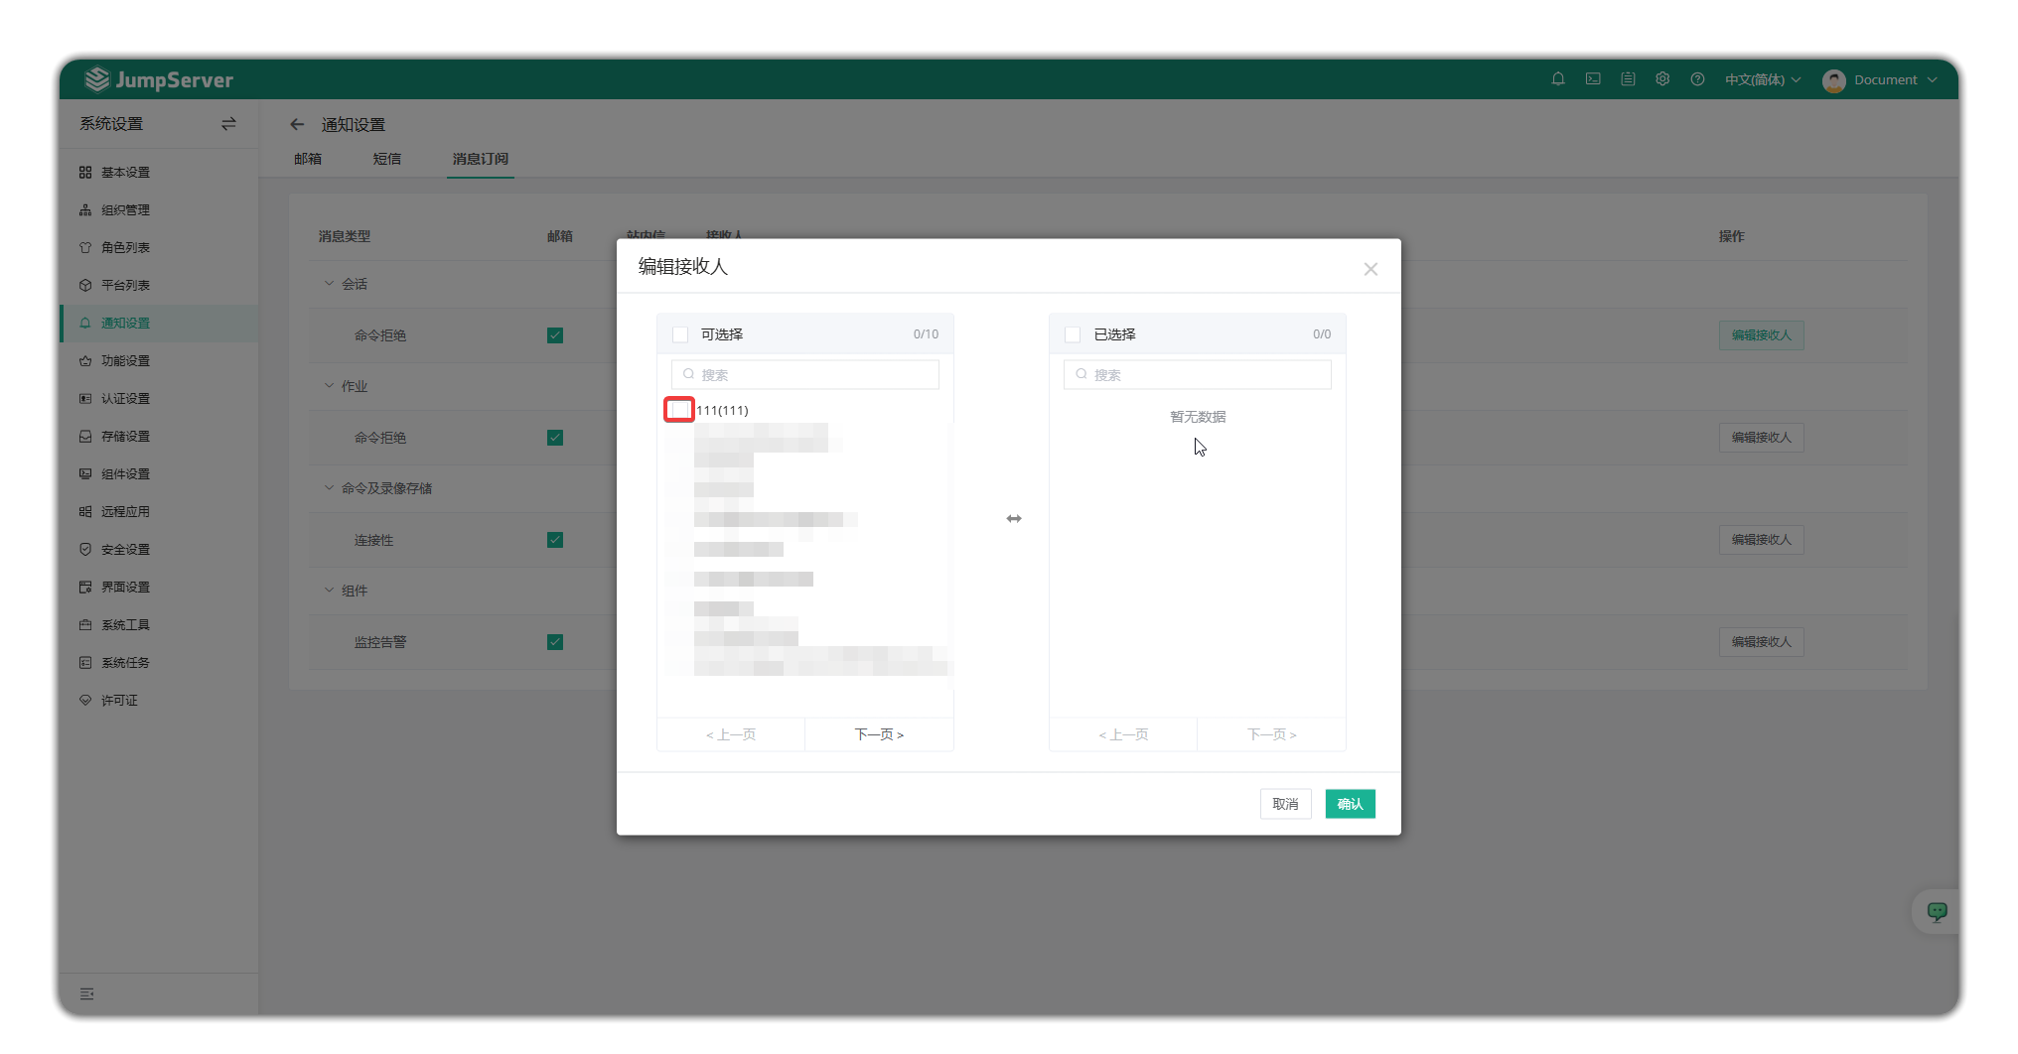Click the 认证设置 sidebar icon
The height and width of the screenshot is (1054, 2018).
85,399
